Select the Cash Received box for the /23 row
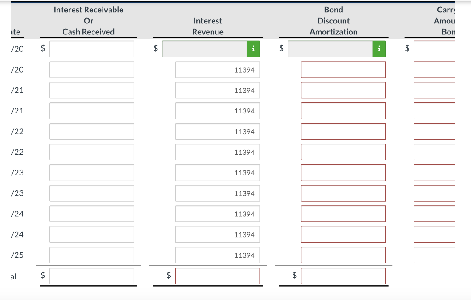Viewport: 471px width, 300px height. click(x=91, y=173)
